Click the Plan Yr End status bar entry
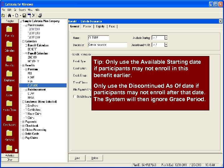This screenshot has height=168, width=224. coord(174,165)
